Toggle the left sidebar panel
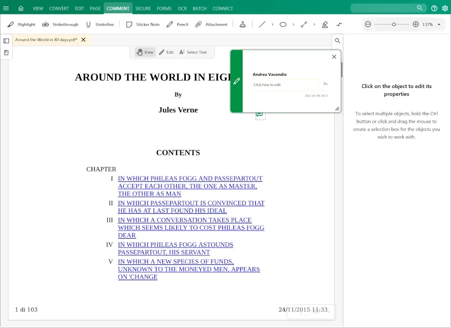 click(6, 41)
